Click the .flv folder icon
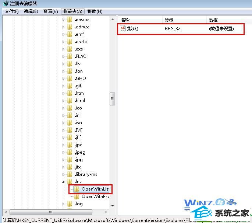This screenshot has height=223, width=252. point(70,64)
